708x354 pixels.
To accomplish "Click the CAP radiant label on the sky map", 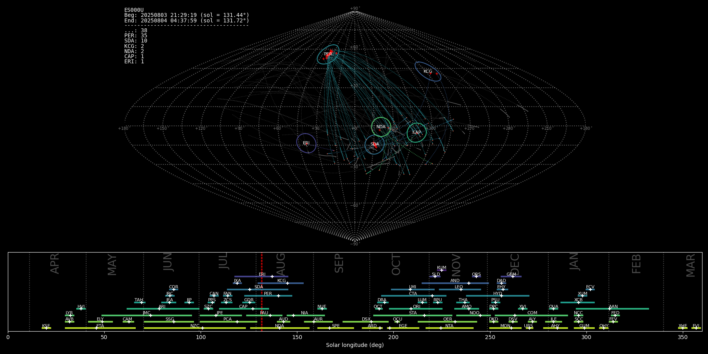I will 417,133.
